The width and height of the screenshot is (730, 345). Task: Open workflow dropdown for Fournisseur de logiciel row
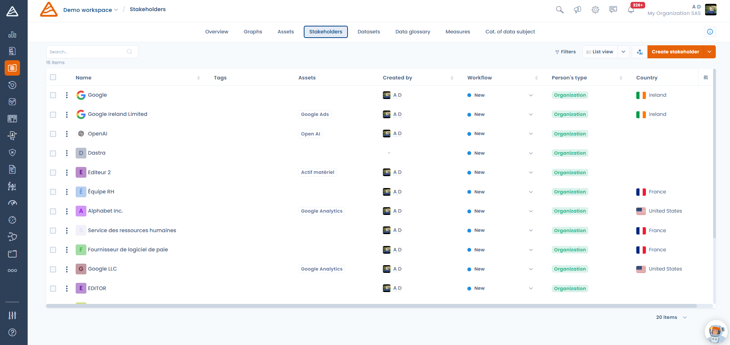531,250
